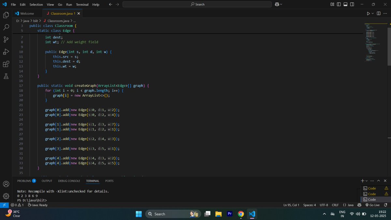Open the Terminal menu

[82, 5]
